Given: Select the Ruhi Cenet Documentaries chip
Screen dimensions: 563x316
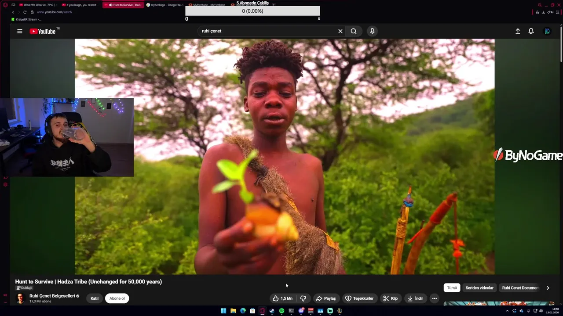Looking at the screenshot, I should point(520,288).
